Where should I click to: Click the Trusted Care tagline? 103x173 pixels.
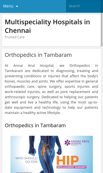(15, 37)
